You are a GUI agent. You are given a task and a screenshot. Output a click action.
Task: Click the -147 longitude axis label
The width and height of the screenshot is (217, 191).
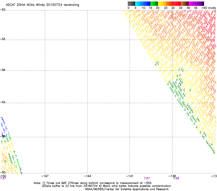(45, 176)
